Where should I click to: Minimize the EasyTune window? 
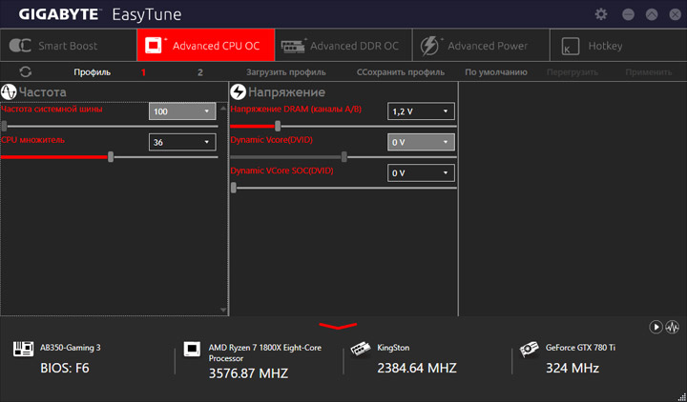628,14
